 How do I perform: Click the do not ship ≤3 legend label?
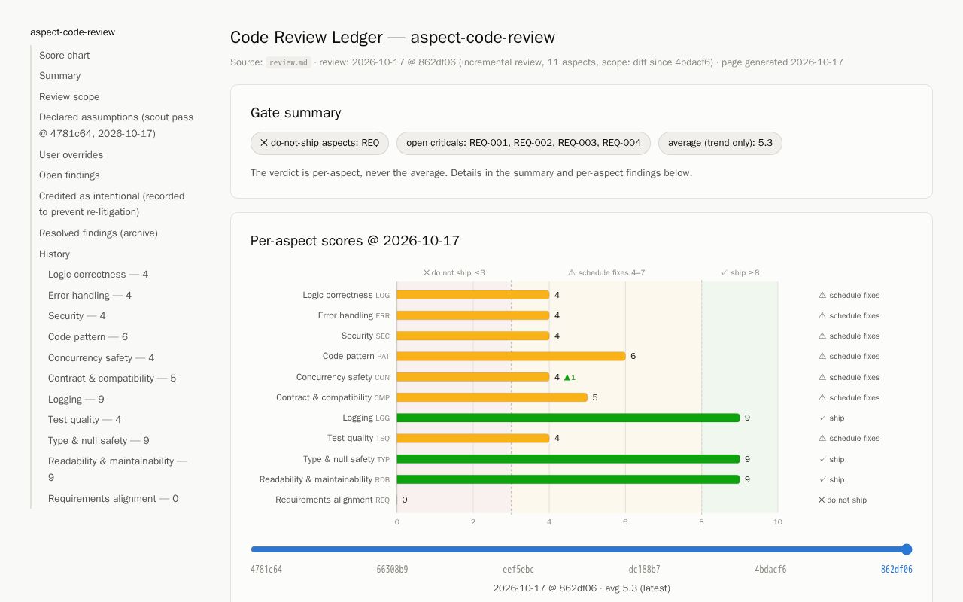pos(454,272)
